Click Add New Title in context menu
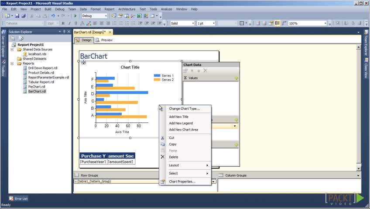The height and width of the screenshot is (209, 370). point(178,117)
